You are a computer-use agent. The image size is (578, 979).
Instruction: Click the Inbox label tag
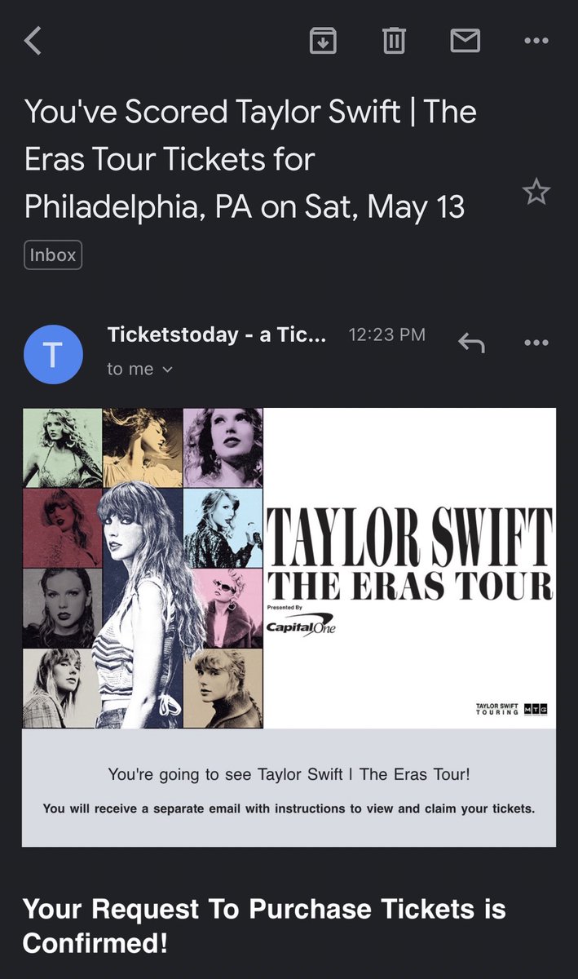coord(53,255)
